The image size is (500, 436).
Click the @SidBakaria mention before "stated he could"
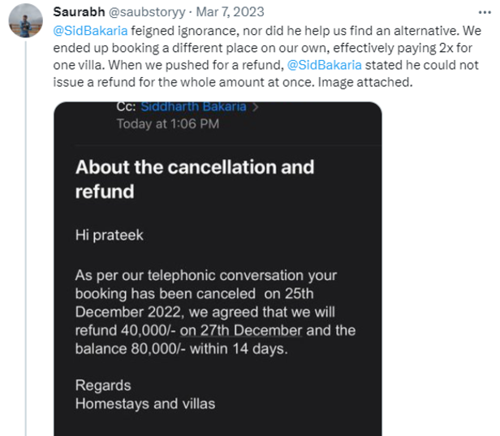click(x=325, y=64)
